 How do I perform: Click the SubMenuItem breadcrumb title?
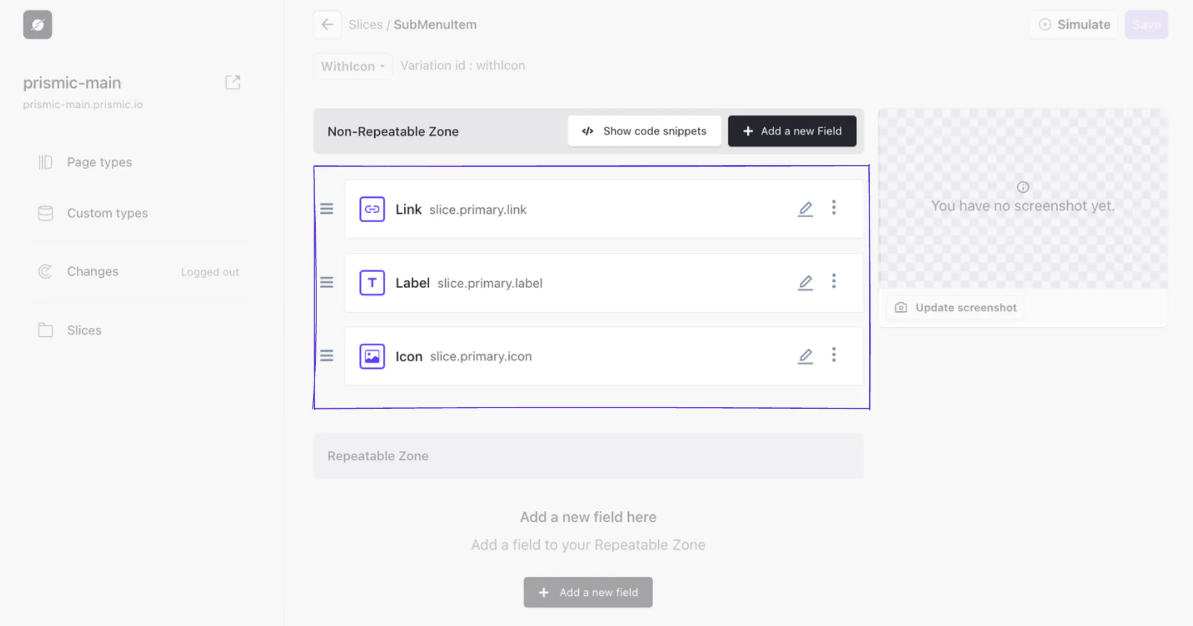point(435,24)
